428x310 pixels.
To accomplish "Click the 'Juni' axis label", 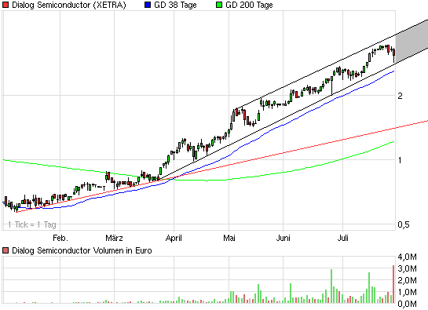I will pyautogui.click(x=283, y=238).
